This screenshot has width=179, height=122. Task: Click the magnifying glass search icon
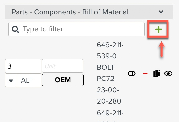coord(16,29)
